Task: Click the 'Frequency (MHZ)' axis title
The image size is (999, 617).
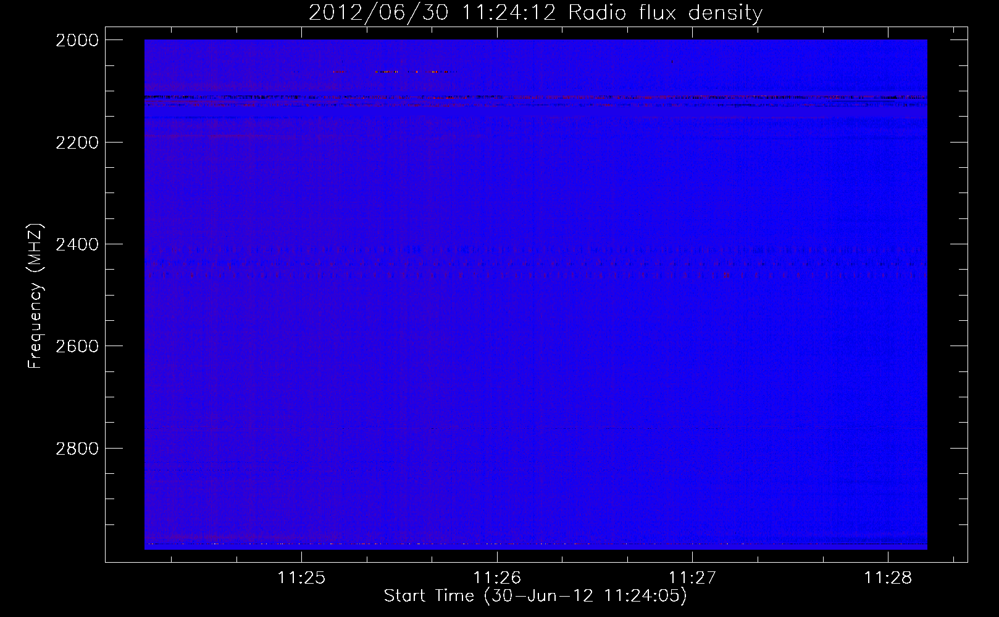Action: (36, 296)
